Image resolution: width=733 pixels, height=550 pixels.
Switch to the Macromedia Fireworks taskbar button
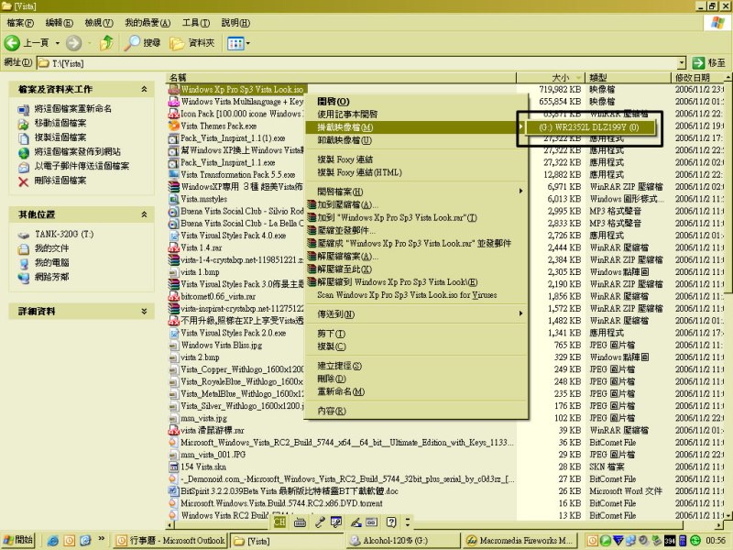pyautogui.click(x=520, y=541)
